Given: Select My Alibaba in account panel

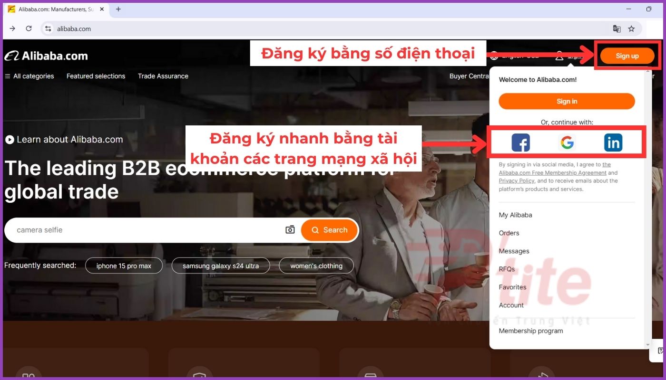Looking at the screenshot, I should 515,215.
